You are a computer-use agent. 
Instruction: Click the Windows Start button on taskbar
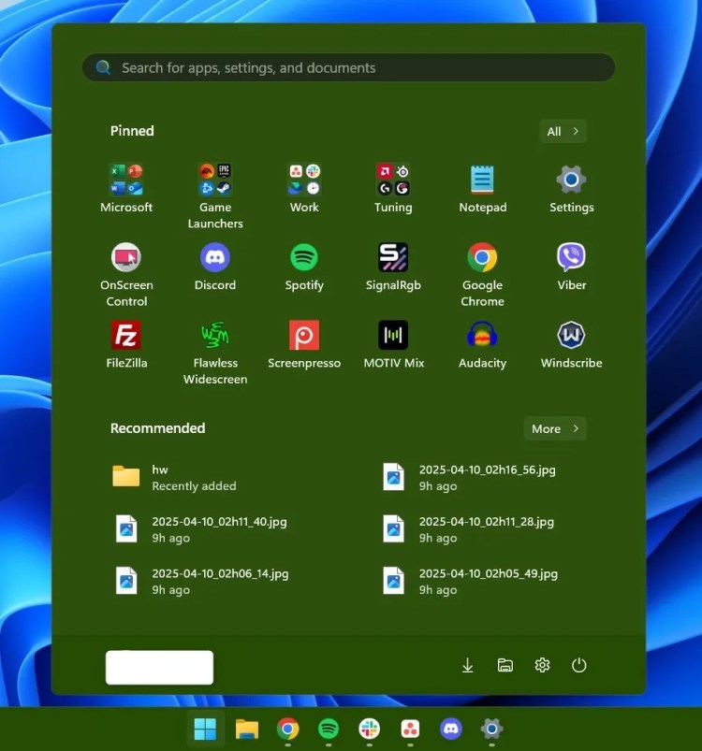tap(205, 729)
